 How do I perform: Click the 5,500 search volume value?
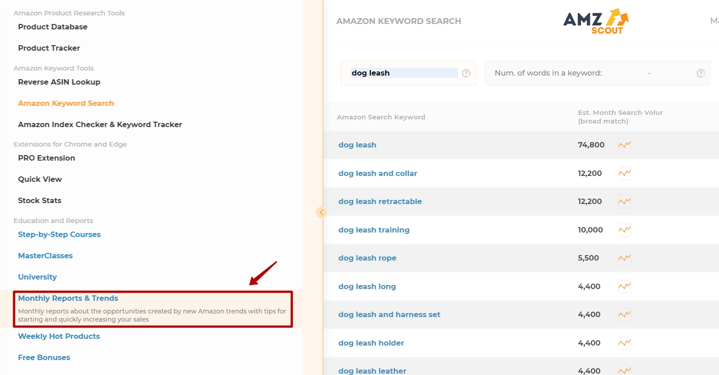tap(589, 258)
